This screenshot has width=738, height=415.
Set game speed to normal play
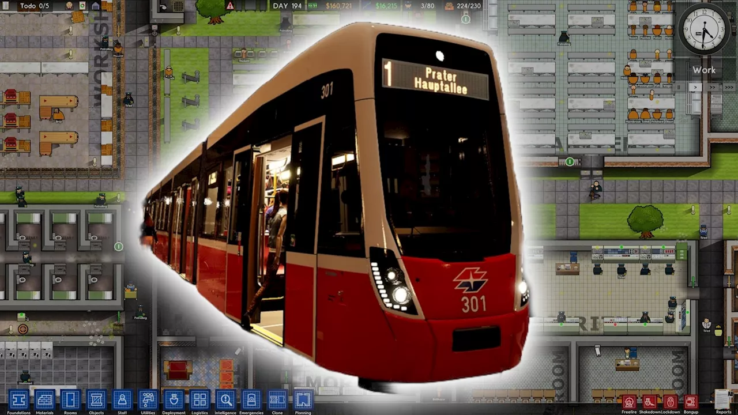695,87
